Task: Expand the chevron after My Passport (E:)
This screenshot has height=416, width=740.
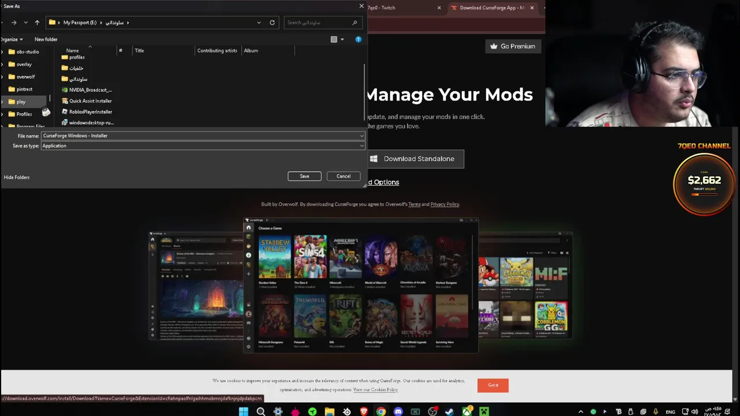Action: click(x=101, y=23)
